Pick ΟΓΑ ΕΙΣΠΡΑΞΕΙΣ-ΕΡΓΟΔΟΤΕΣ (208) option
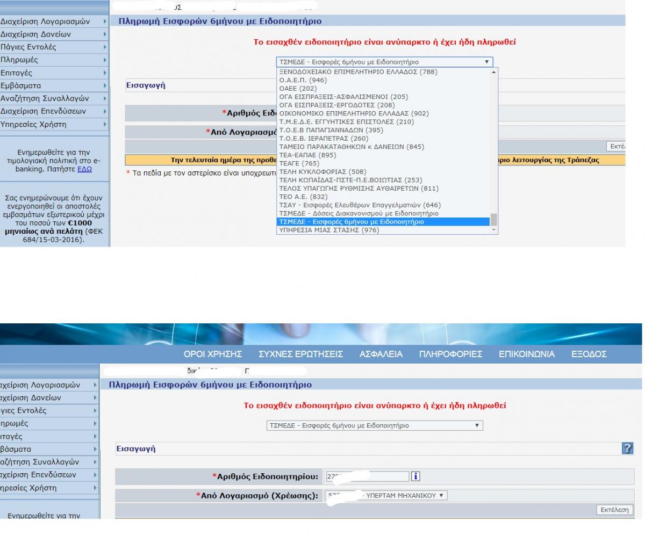645x535 pixels. pos(383,105)
